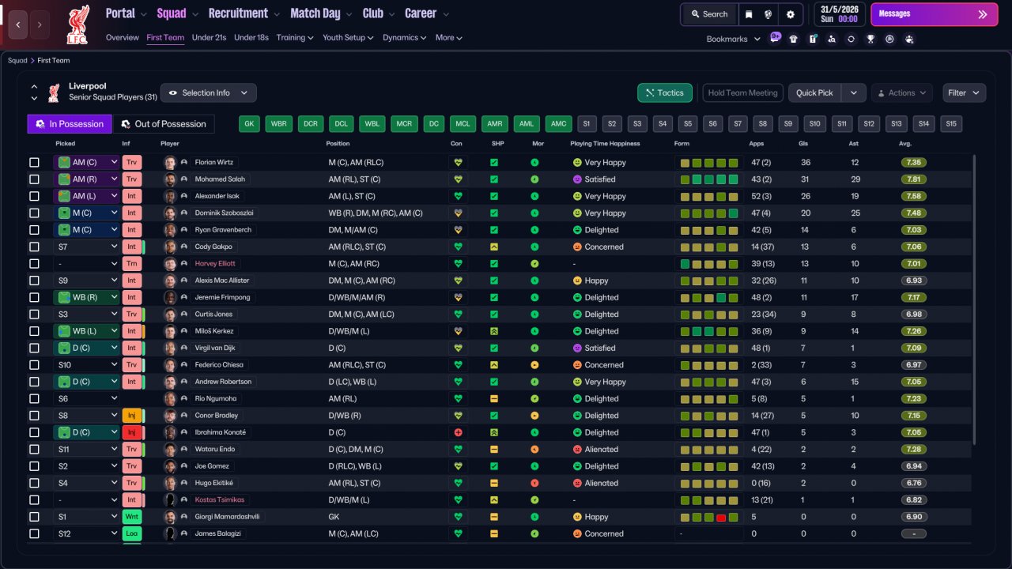This screenshot has width=1012, height=569.
Task: Click Ibrahima Konaté's red condition icon
Action: coord(457,432)
